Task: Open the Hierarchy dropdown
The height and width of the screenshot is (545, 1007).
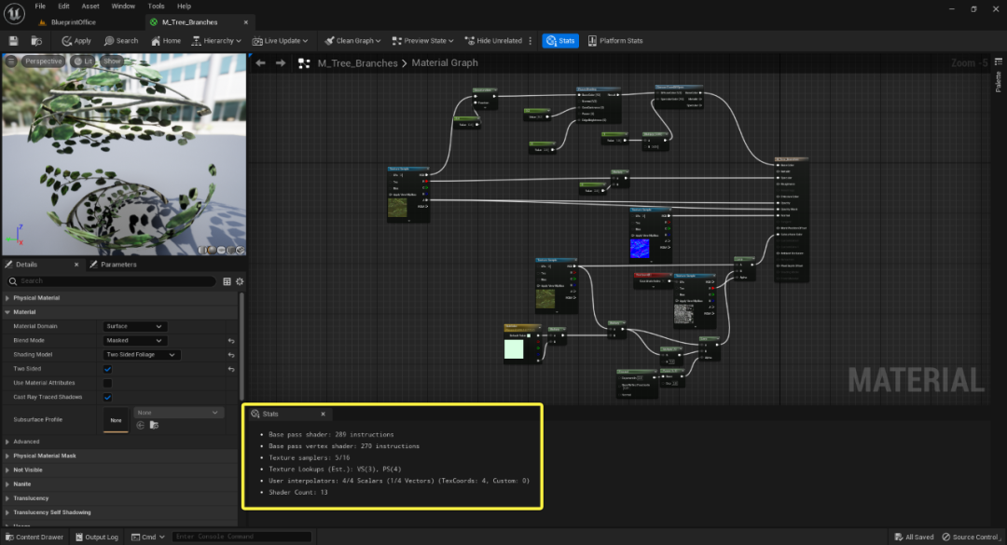Action: pyautogui.click(x=216, y=40)
